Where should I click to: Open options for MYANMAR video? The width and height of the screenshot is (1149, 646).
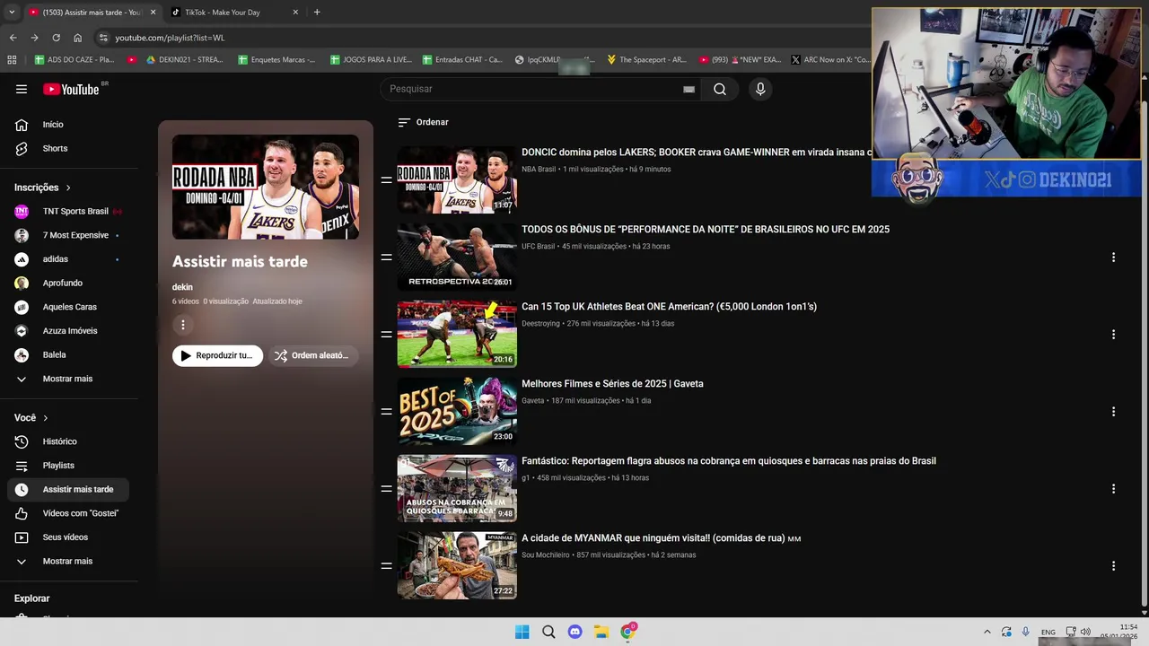coord(1113,566)
